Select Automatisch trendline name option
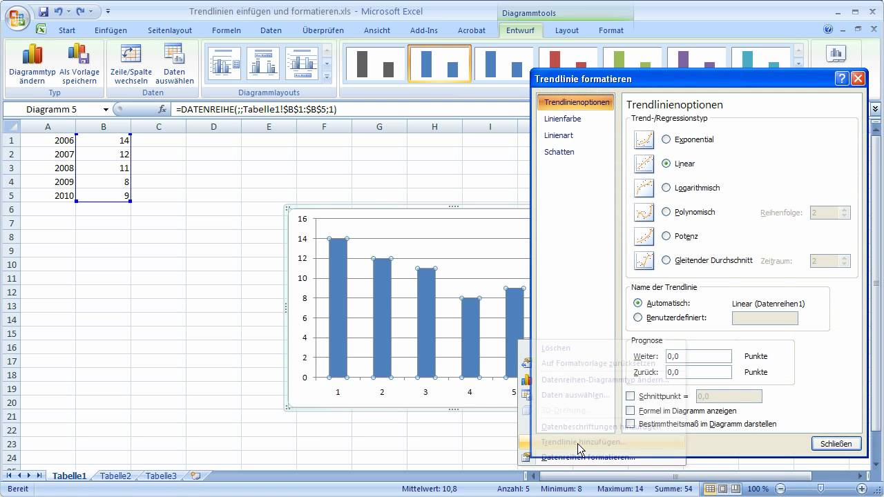 (637, 303)
